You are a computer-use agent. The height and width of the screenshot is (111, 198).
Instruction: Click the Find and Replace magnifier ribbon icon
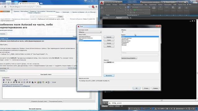tap(173, 8)
